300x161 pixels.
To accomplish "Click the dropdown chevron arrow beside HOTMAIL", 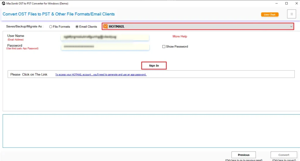I will (291, 26).
